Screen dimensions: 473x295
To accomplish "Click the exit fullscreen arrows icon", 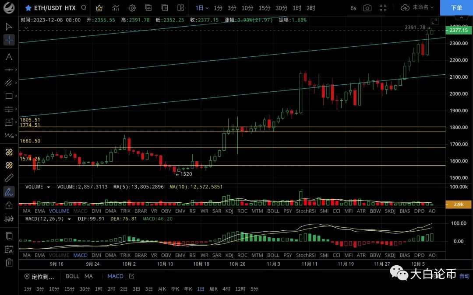I will coord(383,8).
